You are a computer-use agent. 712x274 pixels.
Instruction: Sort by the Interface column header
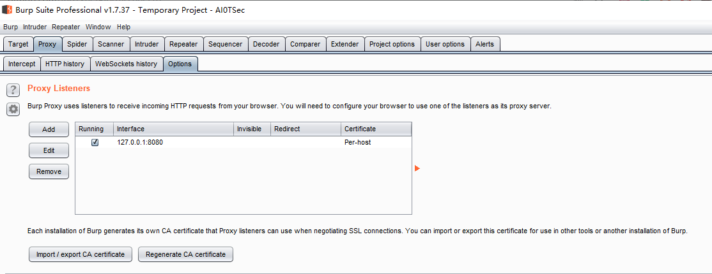point(173,129)
